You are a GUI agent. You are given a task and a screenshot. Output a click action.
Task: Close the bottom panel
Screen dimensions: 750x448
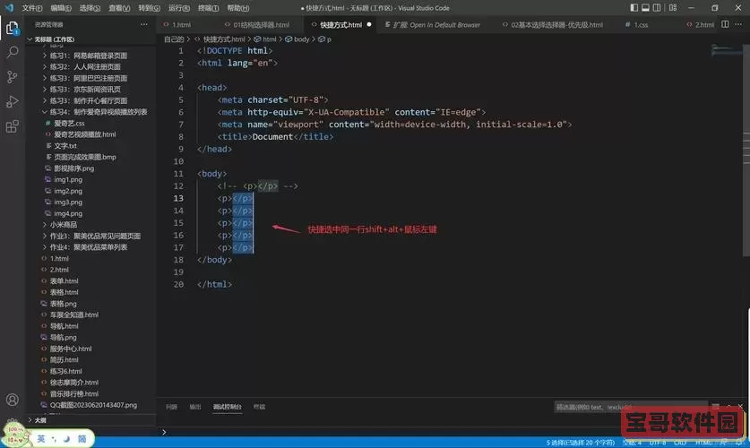[x=740, y=407]
